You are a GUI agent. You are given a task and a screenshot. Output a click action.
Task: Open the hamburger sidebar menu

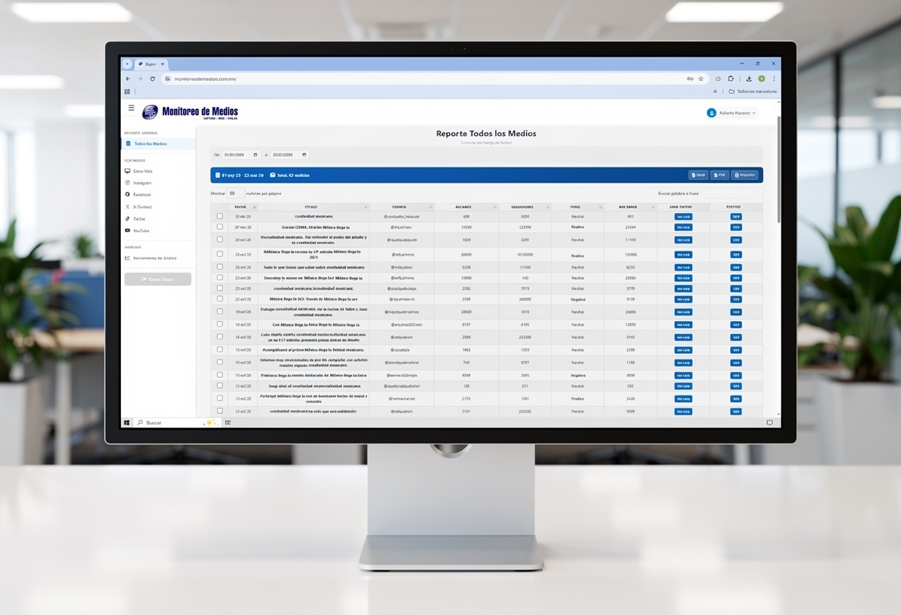point(131,107)
